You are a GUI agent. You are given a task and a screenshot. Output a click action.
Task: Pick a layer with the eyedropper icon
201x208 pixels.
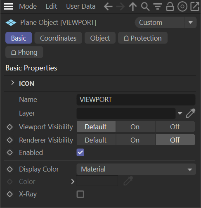tap(191, 113)
